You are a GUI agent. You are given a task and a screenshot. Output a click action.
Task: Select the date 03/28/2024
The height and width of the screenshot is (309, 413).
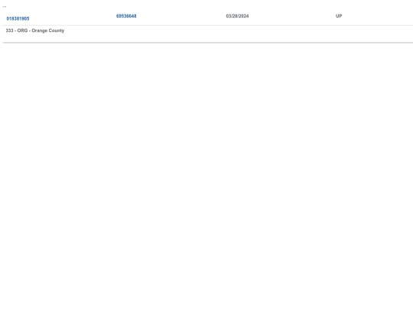click(x=237, y=16)
